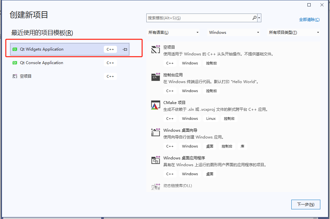Select the 空项目 template title in template list

click(x=169, y=47)
